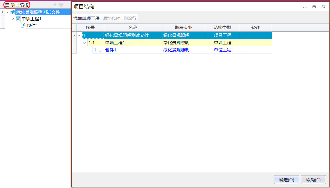Collapse 绿化景观照明测试文件 node in sidebar tree
Viewport: 330px width, 188px height.
point(7,12)
